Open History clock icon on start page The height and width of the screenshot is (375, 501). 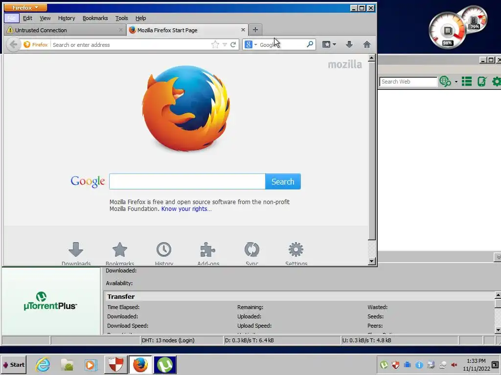[164, 254]
